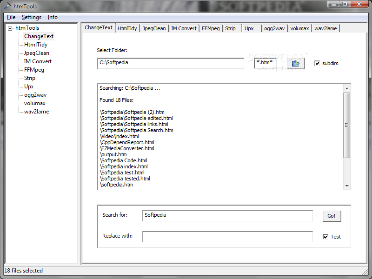Select JpegClean in the tree
The height and width of the screenshot is (279, 372).
pos(37,53)
